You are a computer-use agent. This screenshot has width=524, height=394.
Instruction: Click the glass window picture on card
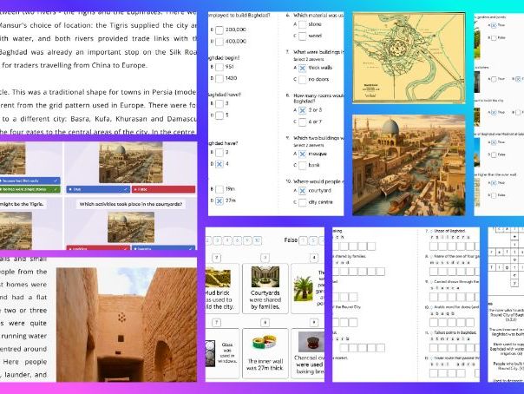211,353
